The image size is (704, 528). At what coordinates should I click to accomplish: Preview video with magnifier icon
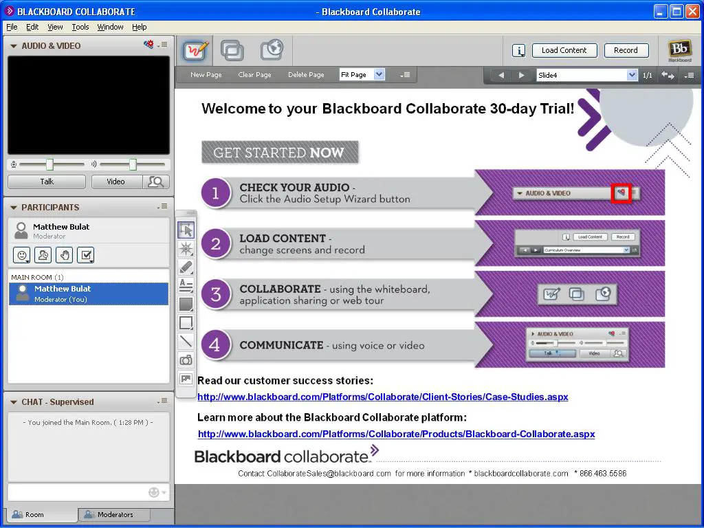(156, 181)
